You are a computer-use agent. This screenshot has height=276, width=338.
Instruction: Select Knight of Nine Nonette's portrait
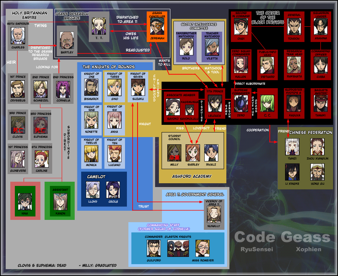[x=91, y=120]
